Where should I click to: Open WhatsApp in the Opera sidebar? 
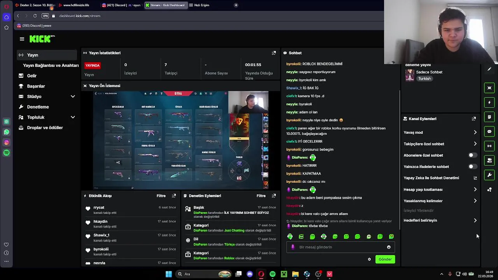point(6,132)
